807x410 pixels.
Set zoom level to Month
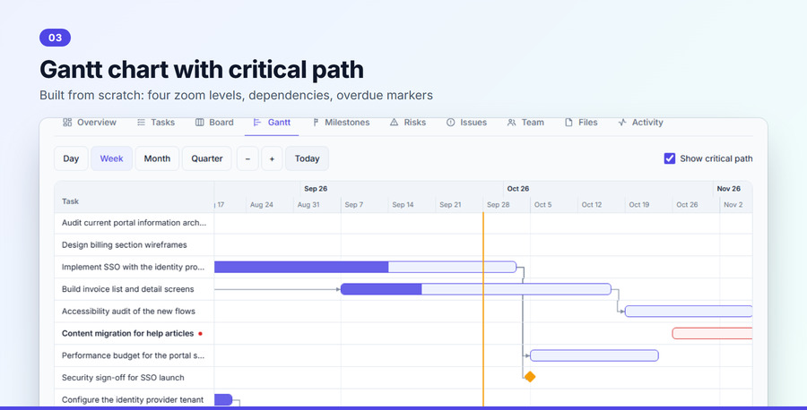157,158
